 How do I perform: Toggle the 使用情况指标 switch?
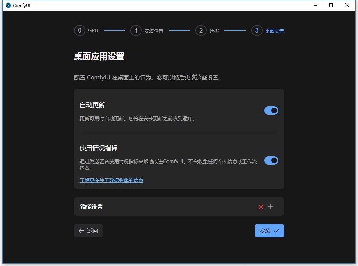(271, 160)
